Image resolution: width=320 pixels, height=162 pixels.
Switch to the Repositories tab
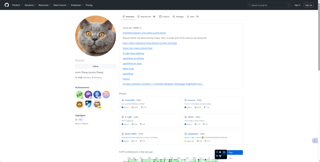(147, 17)
